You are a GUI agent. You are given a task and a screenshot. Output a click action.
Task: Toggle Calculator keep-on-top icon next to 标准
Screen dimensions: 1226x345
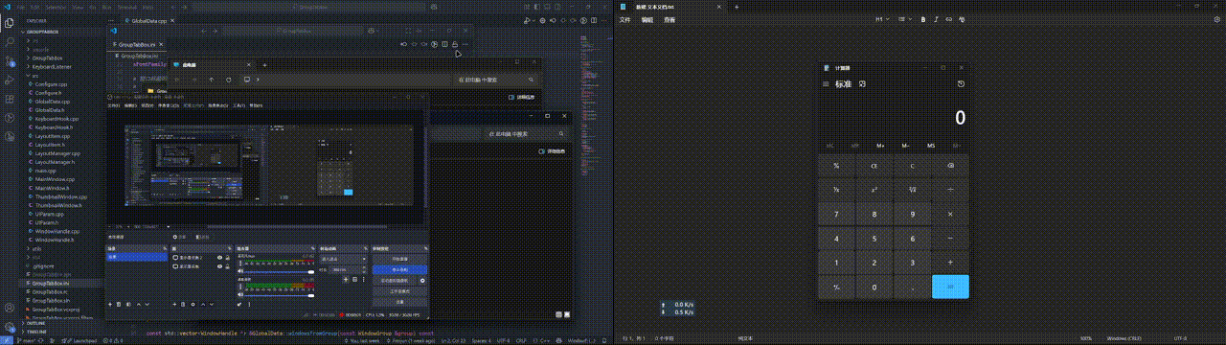(x=862, y=84)
